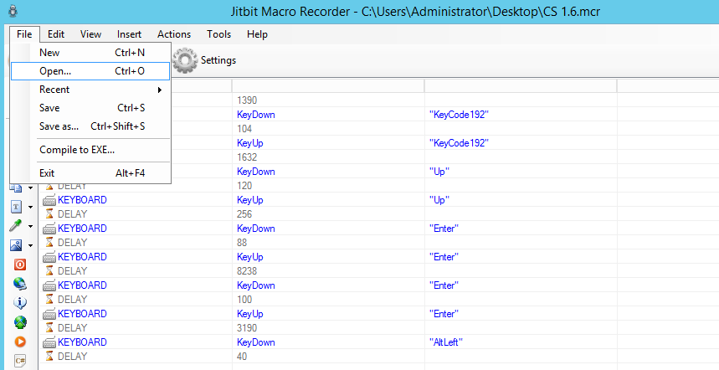Click the KEYBOARD label in KeyUp "Up" row
719x370 pixels.
pyautogui.click(x=82, y=200)
